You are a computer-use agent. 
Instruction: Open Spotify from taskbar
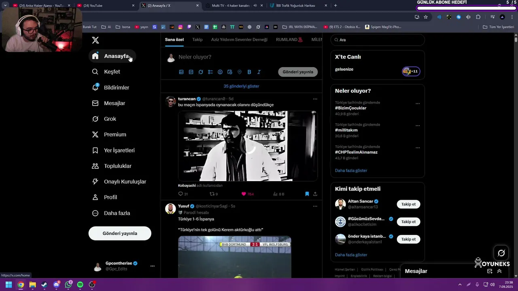pos(80,285)
